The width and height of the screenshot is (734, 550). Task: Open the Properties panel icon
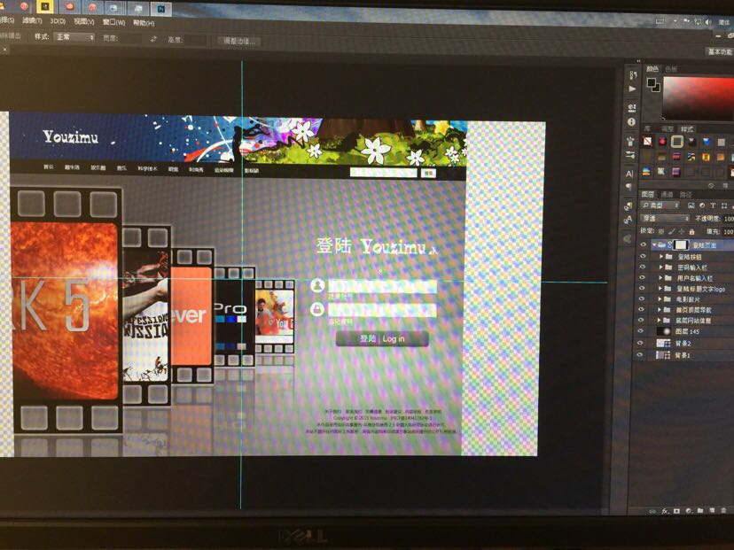(632, 109)
